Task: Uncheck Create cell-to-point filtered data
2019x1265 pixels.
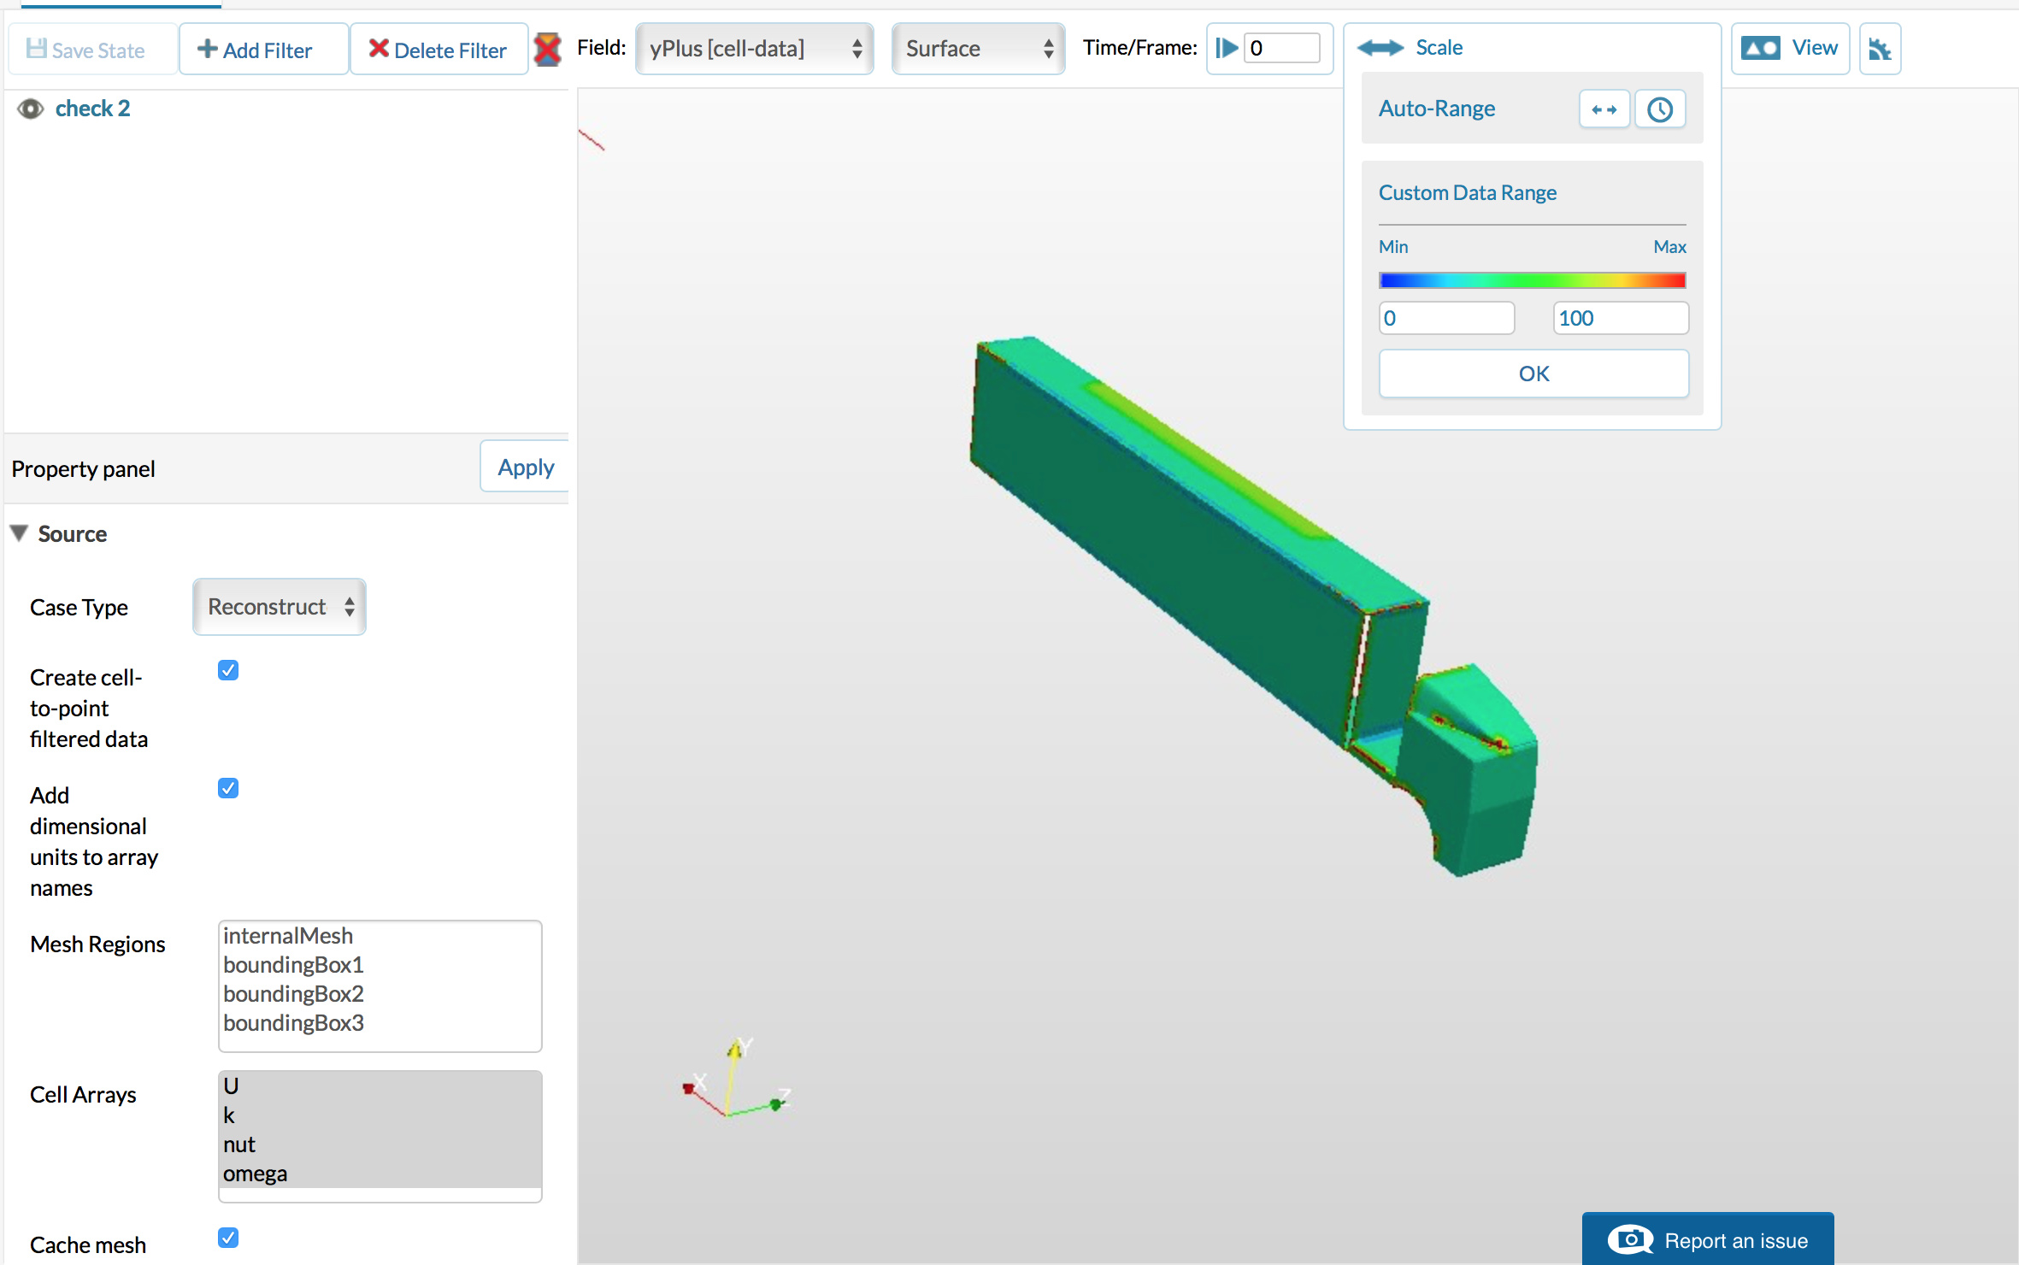Action: pyautogui.click(x=228, y=670)
